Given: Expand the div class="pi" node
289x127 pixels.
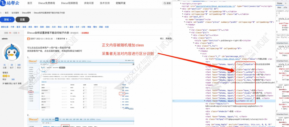Looking at the screenshot, I should (x=192, y=35).
